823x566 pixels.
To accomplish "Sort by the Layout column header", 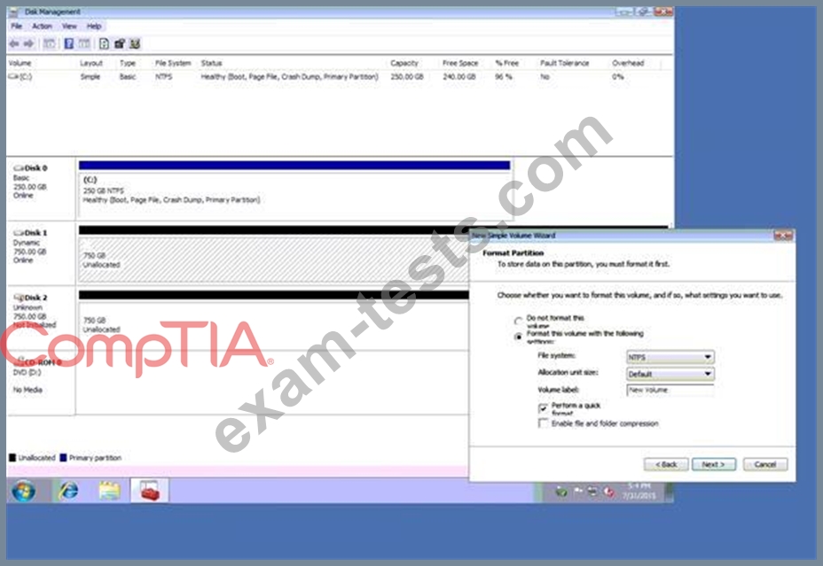I will click(91, 64).
